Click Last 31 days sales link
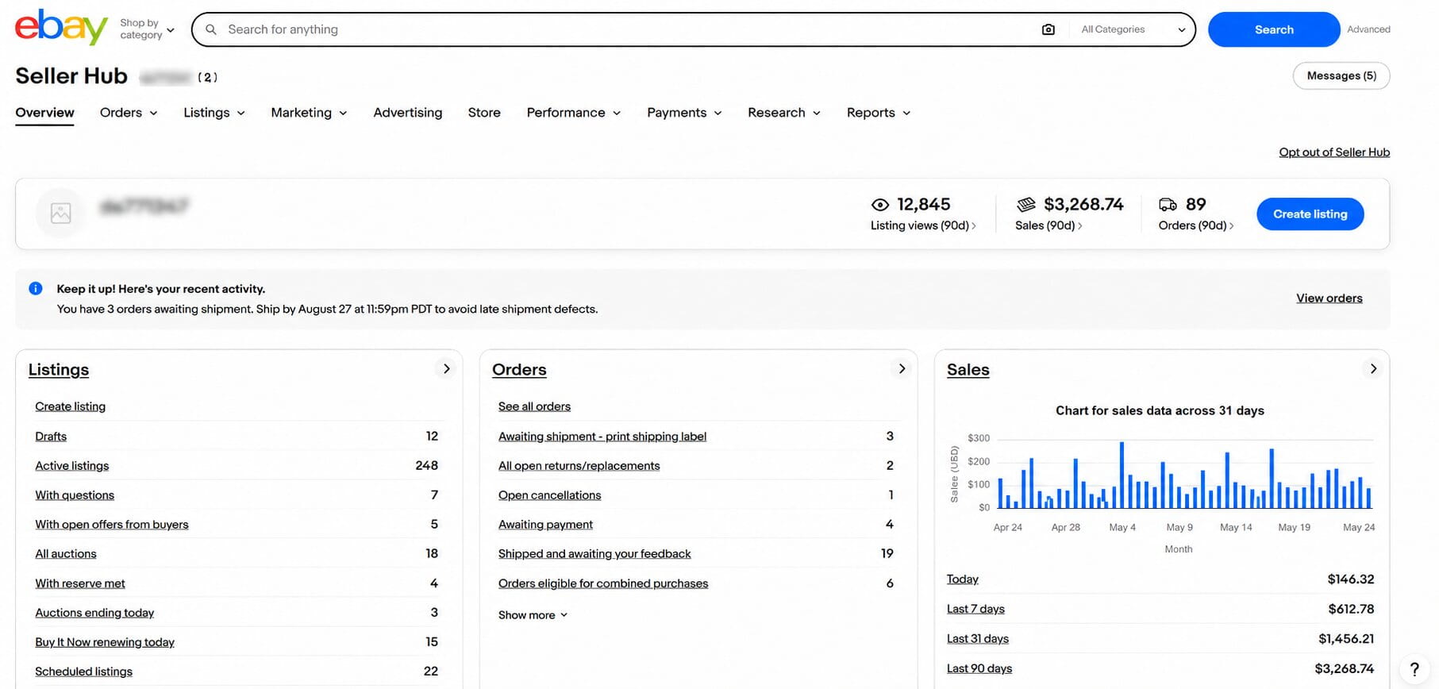Viewport: 1439px width, 689px height. [x=978, y=639]
